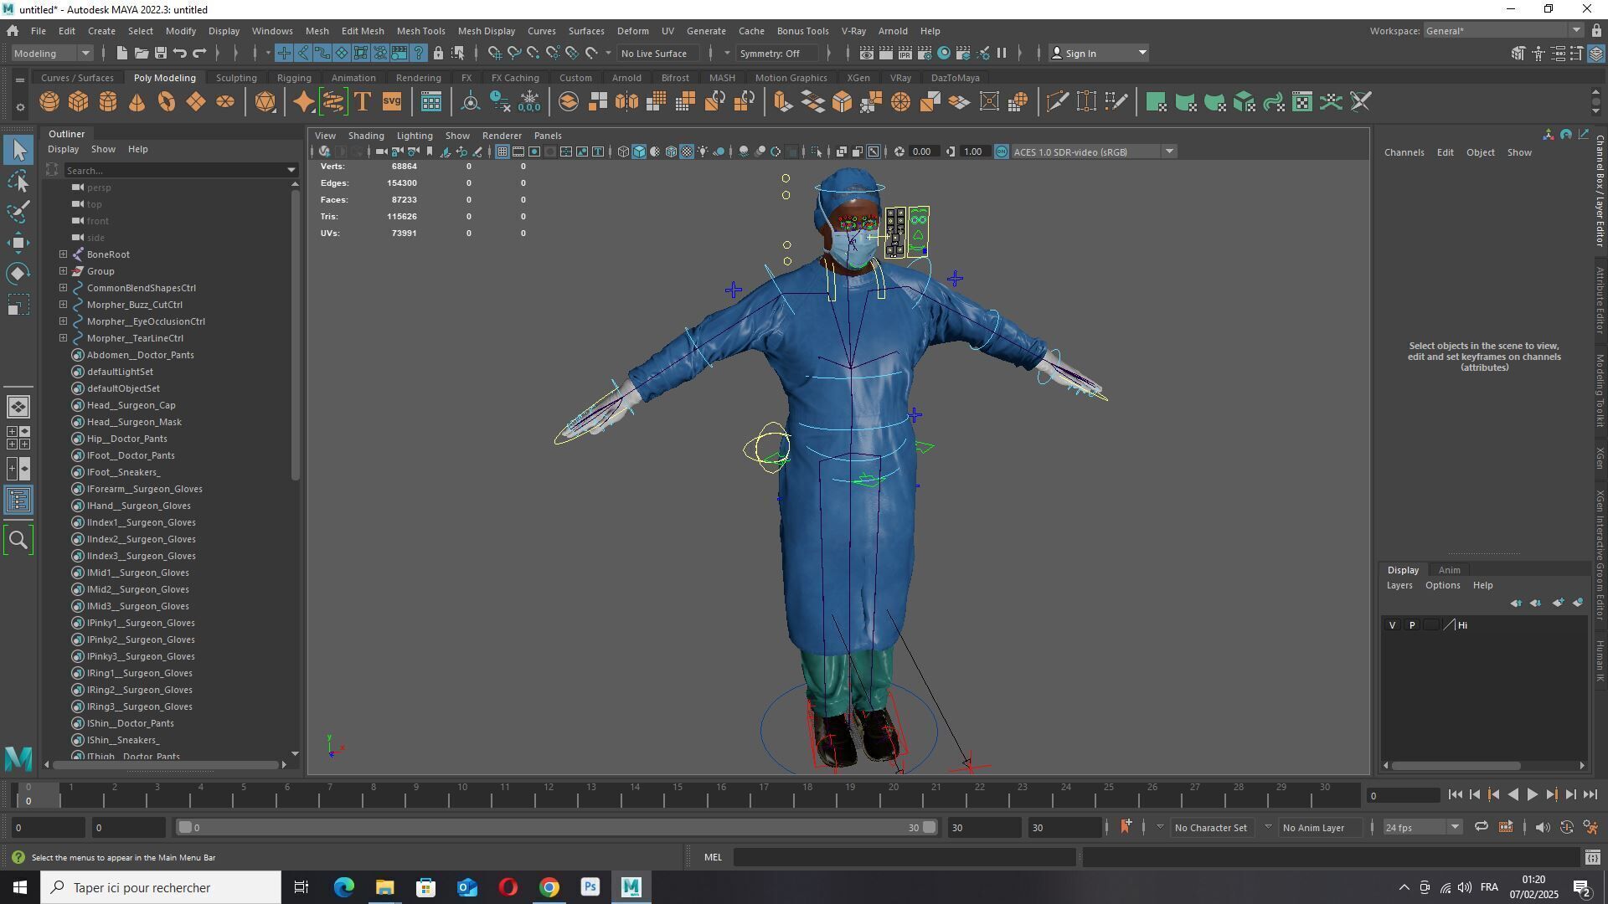Activate the Paint Selection tool
1608x904 pixels.
tap(18, 212)
